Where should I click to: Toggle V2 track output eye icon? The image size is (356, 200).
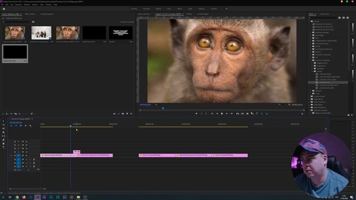tap(26, 152)
